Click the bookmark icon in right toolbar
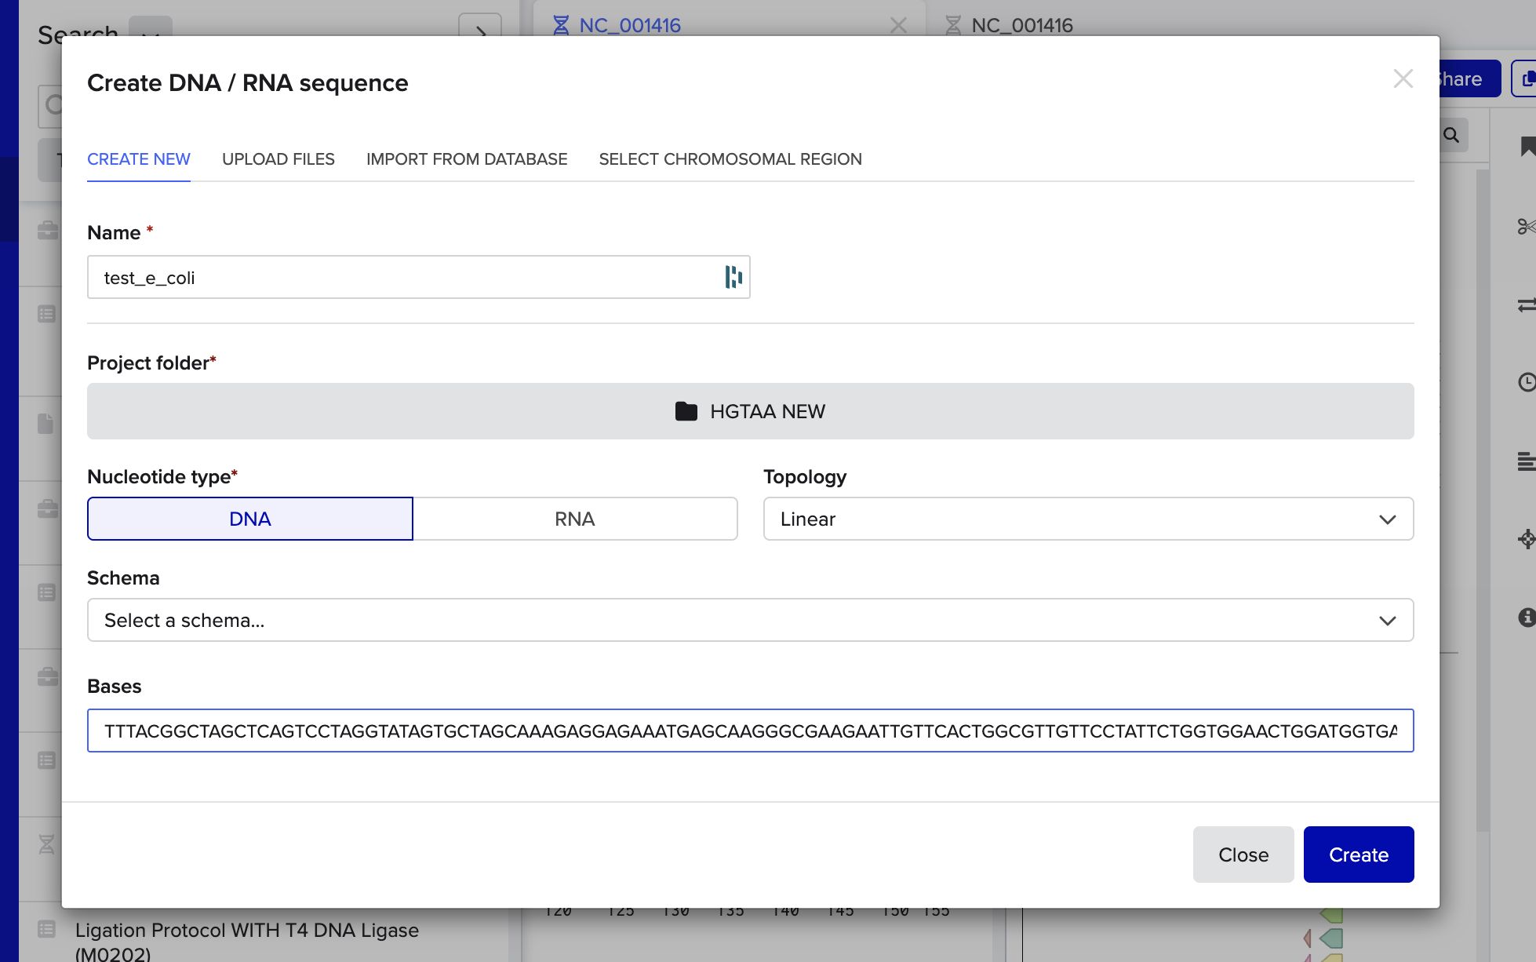The height and width of the screenshot is (962, 1536). coord(1527,147)
